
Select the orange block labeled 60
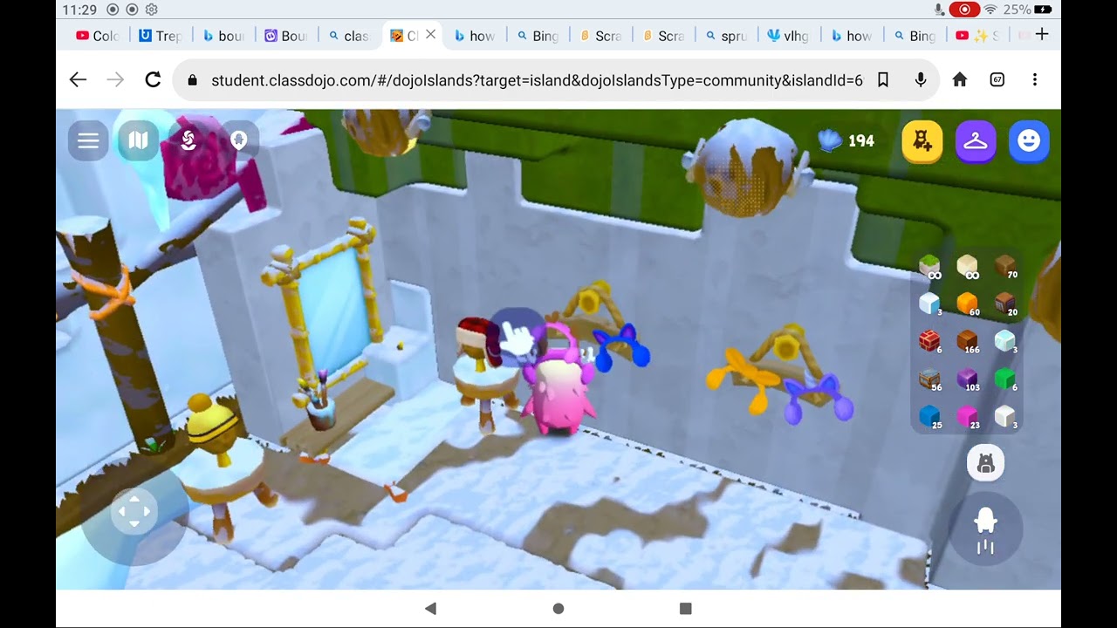point(967,304)
